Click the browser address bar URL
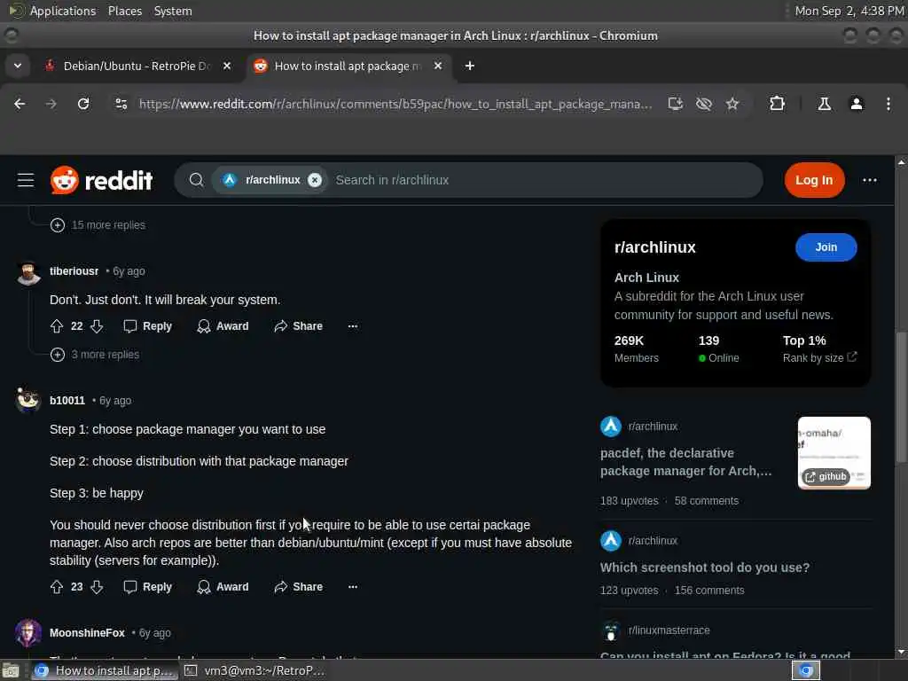Image resolution: width=908 pixels, height=681 pixels. pyautogui.click(x=395, y=104)
